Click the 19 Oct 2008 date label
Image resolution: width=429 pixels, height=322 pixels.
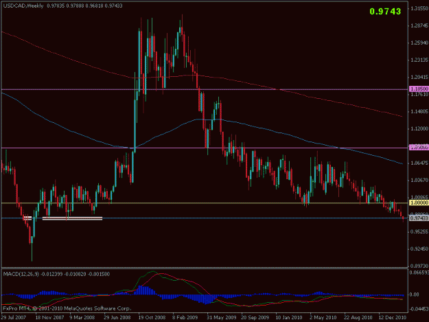pyautogui.click(x=152, y=317)
